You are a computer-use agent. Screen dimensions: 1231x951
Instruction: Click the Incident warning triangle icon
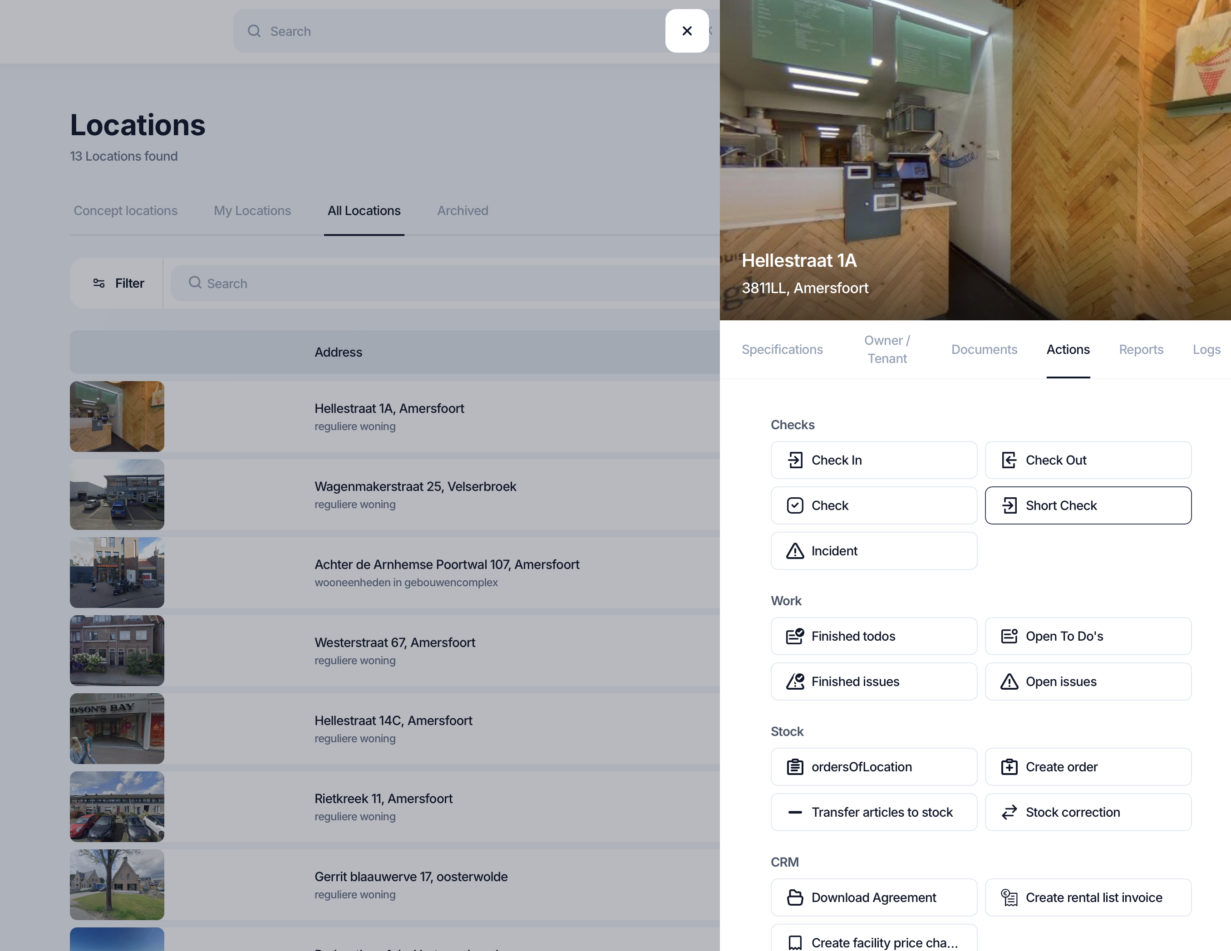click(795, 551)
